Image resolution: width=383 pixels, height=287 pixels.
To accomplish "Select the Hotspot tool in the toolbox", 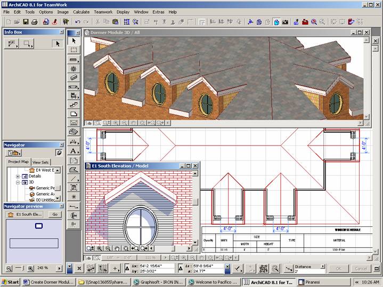I will click(x=74, y=197).
